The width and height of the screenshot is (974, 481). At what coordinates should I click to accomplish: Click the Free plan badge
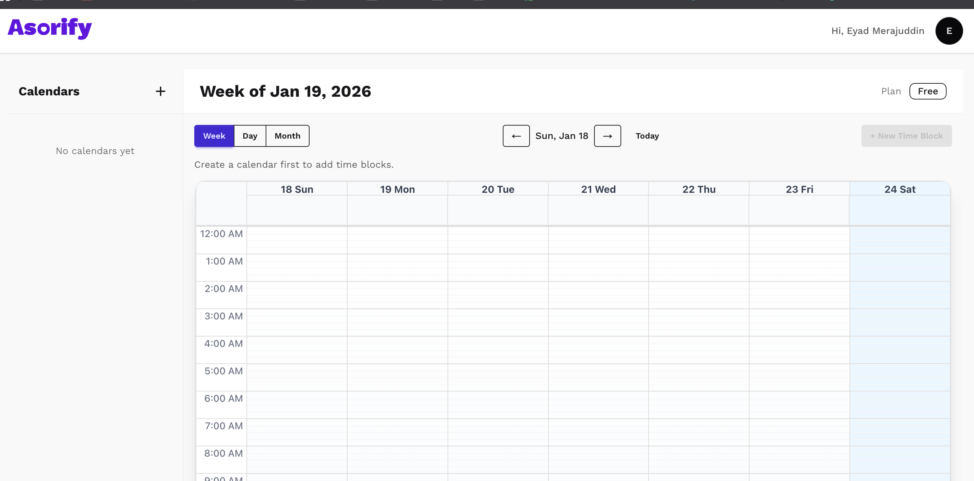click(x=927, y=91)
